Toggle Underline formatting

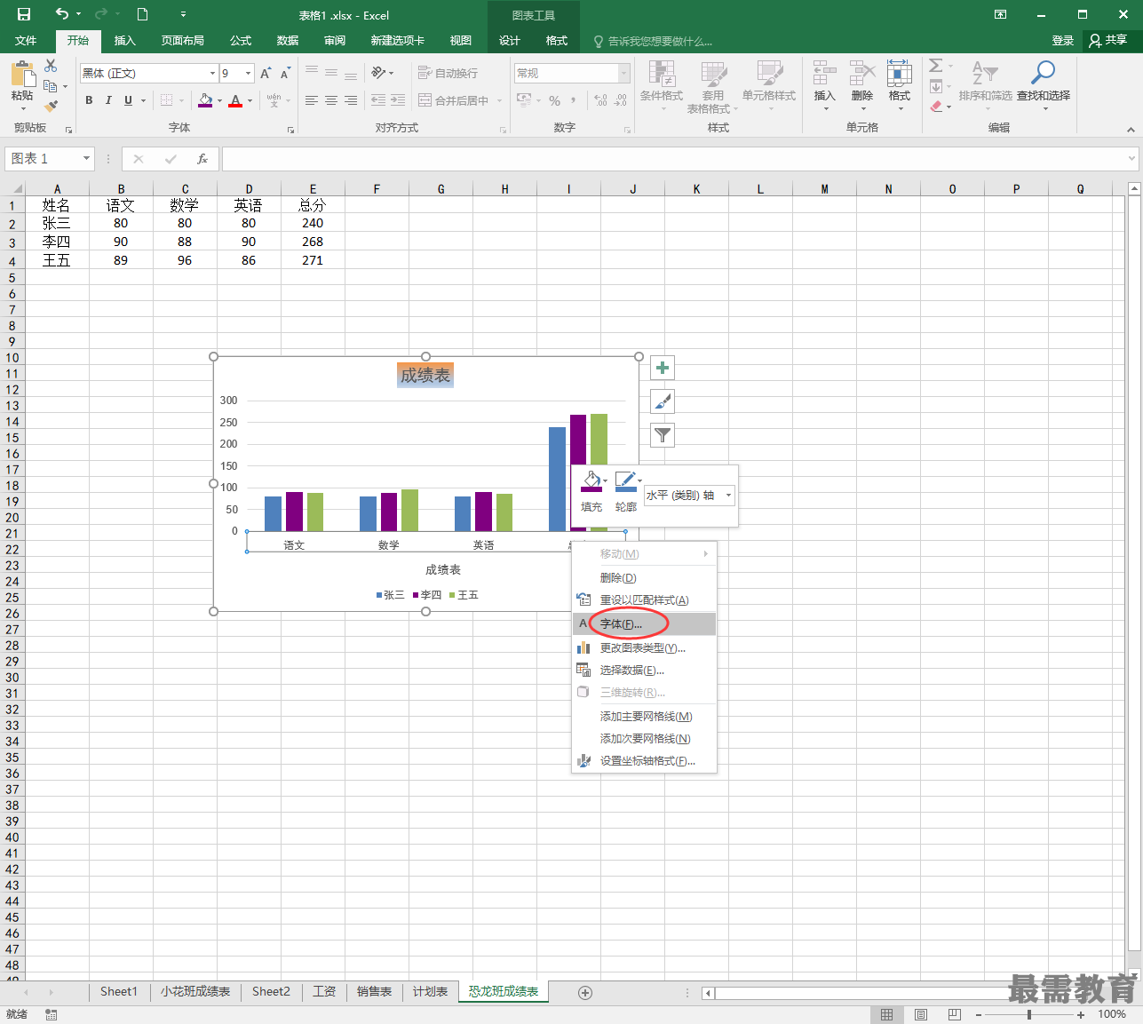[x=128, y=100]
